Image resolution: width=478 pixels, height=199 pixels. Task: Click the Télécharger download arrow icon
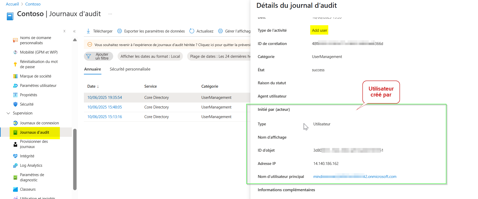tap(88, 31)
